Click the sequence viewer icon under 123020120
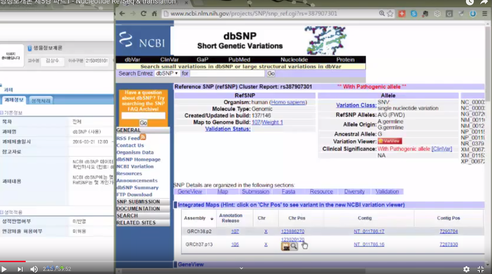This screenshot has width=492, height=274. (285, 247)
